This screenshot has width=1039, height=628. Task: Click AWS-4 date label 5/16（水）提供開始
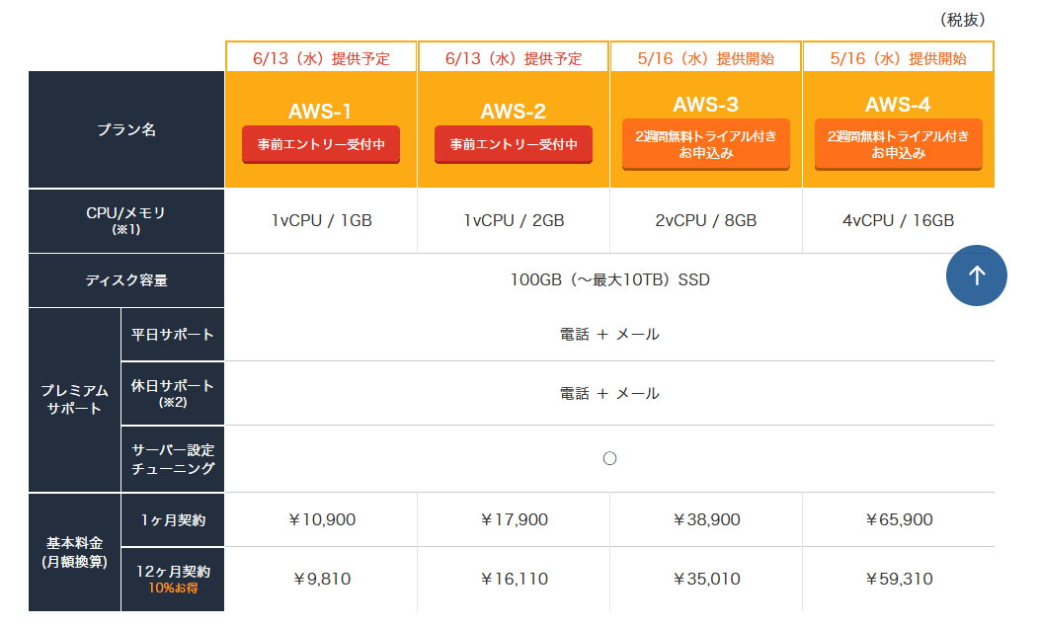point(898,58)
